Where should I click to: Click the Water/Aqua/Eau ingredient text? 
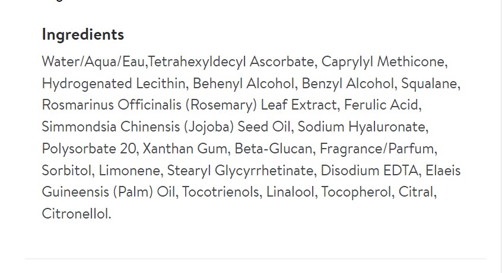click(x=93, y=62)
